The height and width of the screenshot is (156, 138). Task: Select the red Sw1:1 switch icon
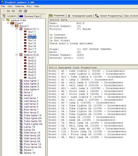(x=25, y=32)
